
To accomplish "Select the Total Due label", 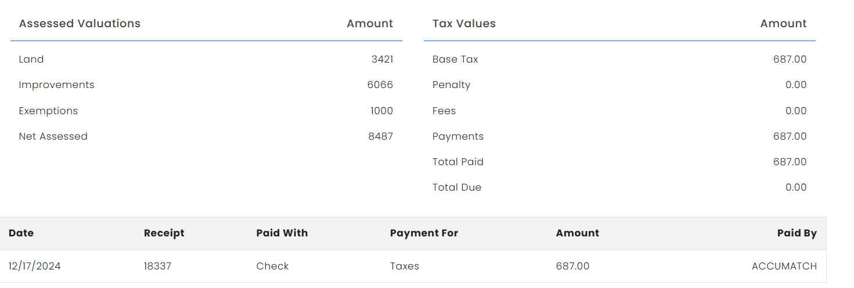I will point(456,187).
